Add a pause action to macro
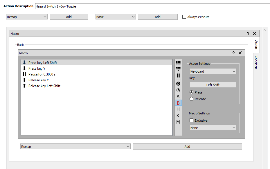 pos(178,75)
